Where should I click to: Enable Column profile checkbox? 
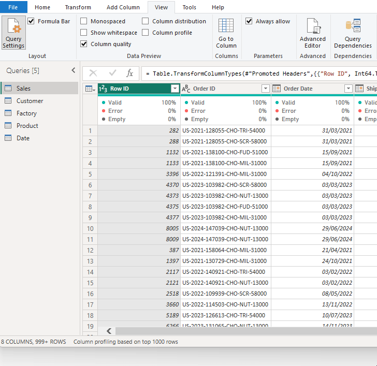(145, 33)
